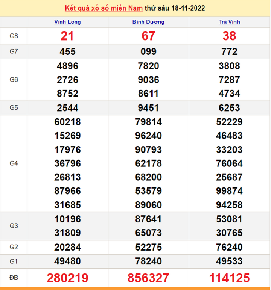
Task: Click the G7 row label
Action: [x=14, y=52]
